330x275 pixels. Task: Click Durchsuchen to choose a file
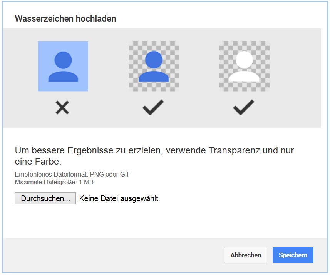(45, 198)
